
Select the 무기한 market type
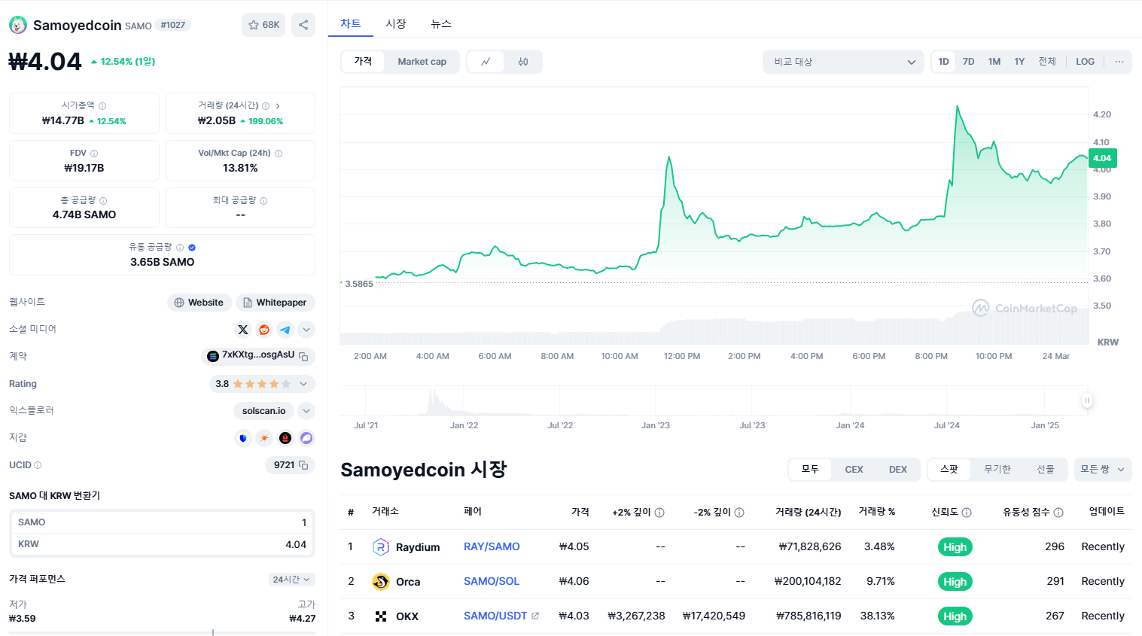point(997,469)
